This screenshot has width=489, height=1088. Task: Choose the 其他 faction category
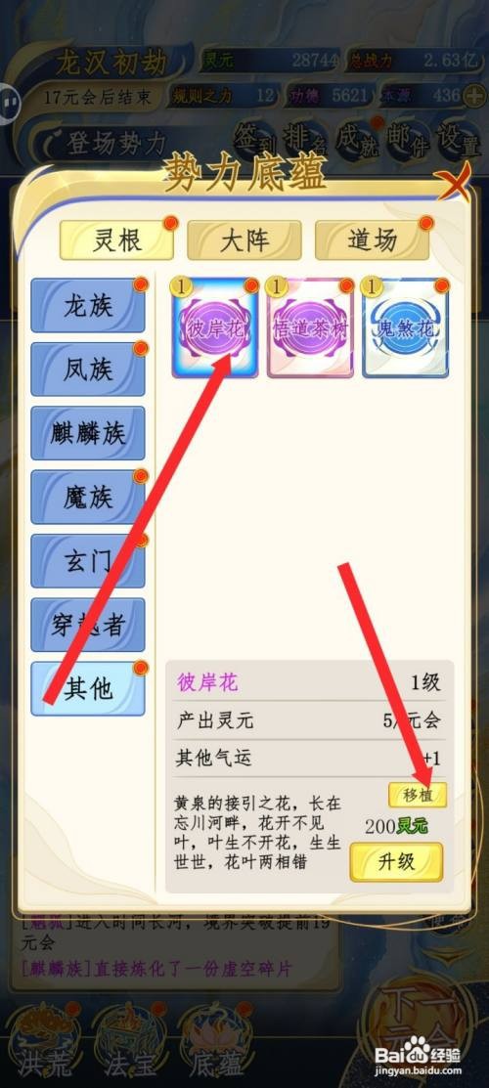[88, 689]
